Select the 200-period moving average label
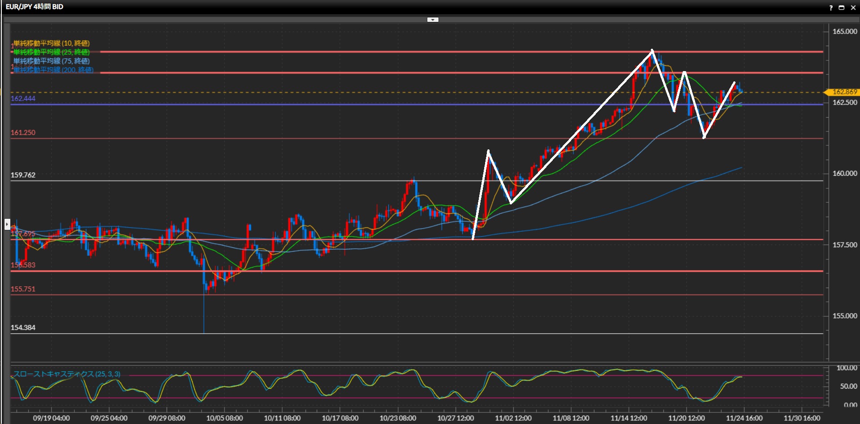This screenshot has width=860, height=424. click(53, 70)
